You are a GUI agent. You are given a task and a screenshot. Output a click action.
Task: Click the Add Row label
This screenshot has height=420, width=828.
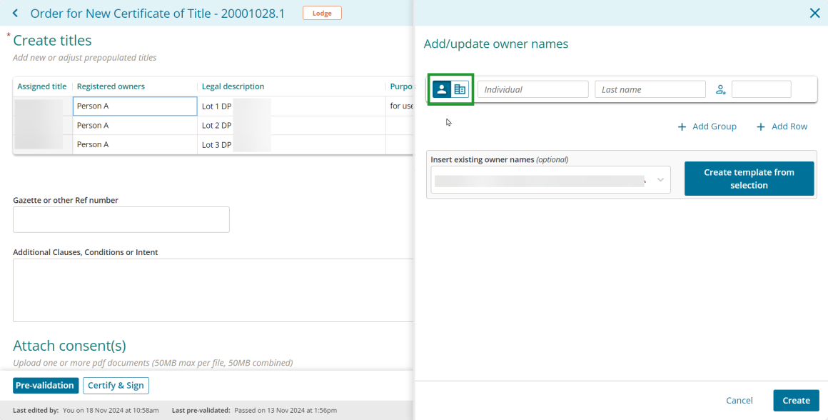point(789,127)
